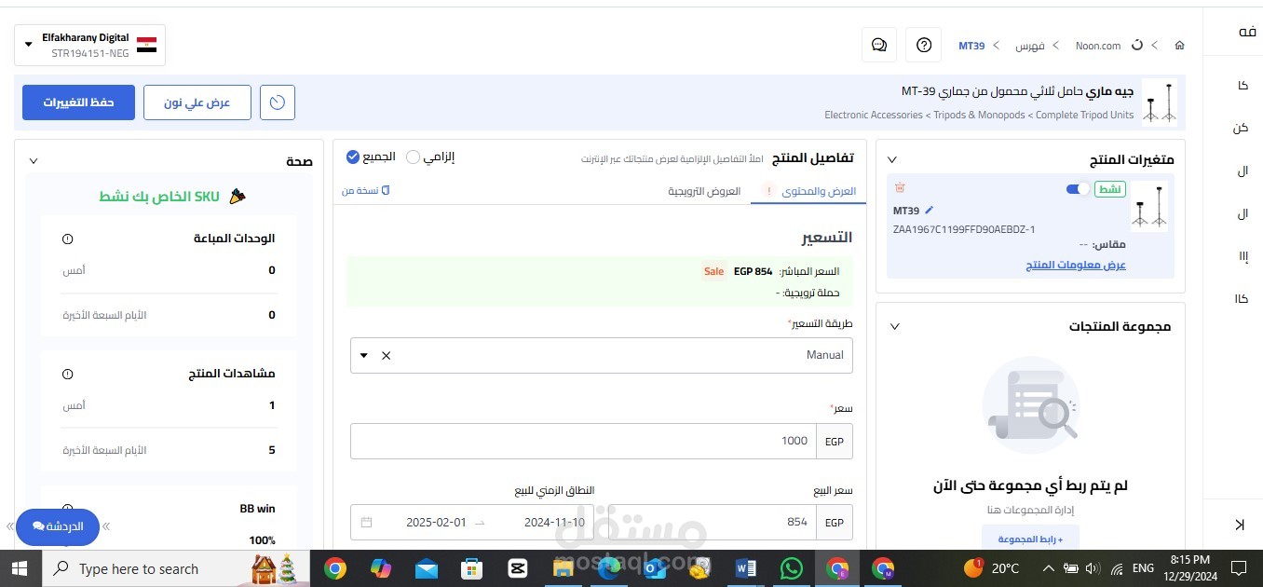Select the إلزامي radio option
1263x587 pixels.
pos(414,157)
